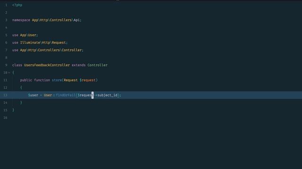Click line number 4 in gutter
The image size is (302, 169).
pos(6,28)
